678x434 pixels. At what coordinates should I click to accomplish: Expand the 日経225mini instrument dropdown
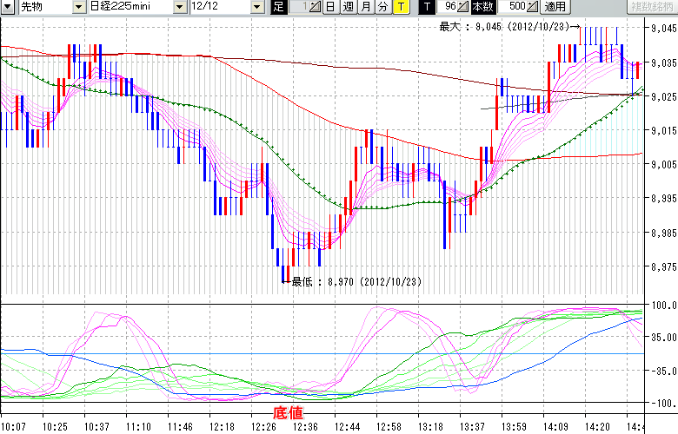click(x=179, y=7)
